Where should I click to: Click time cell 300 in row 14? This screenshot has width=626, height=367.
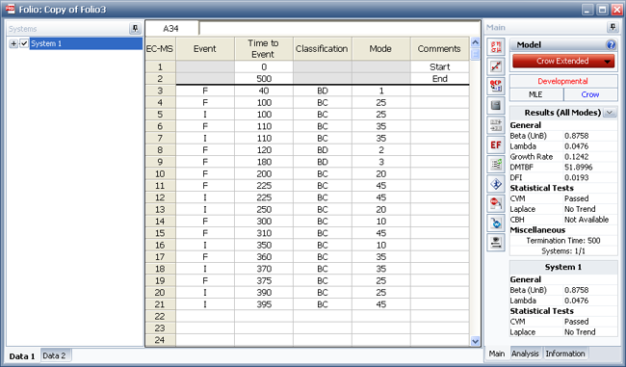pos(264,222)
